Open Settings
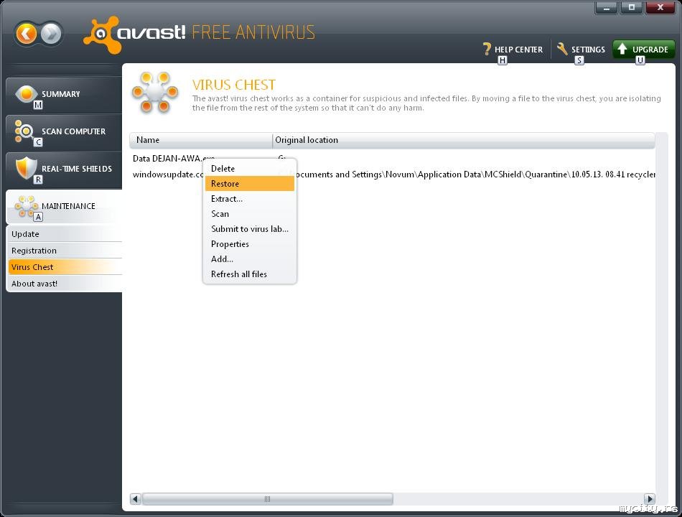682x517 pixels. [x=581, y=49]
